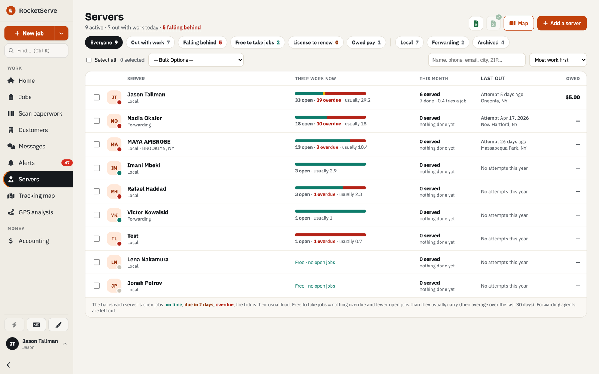
Task: Check the Nadia Okafor row checkbox
Action: 97,121
